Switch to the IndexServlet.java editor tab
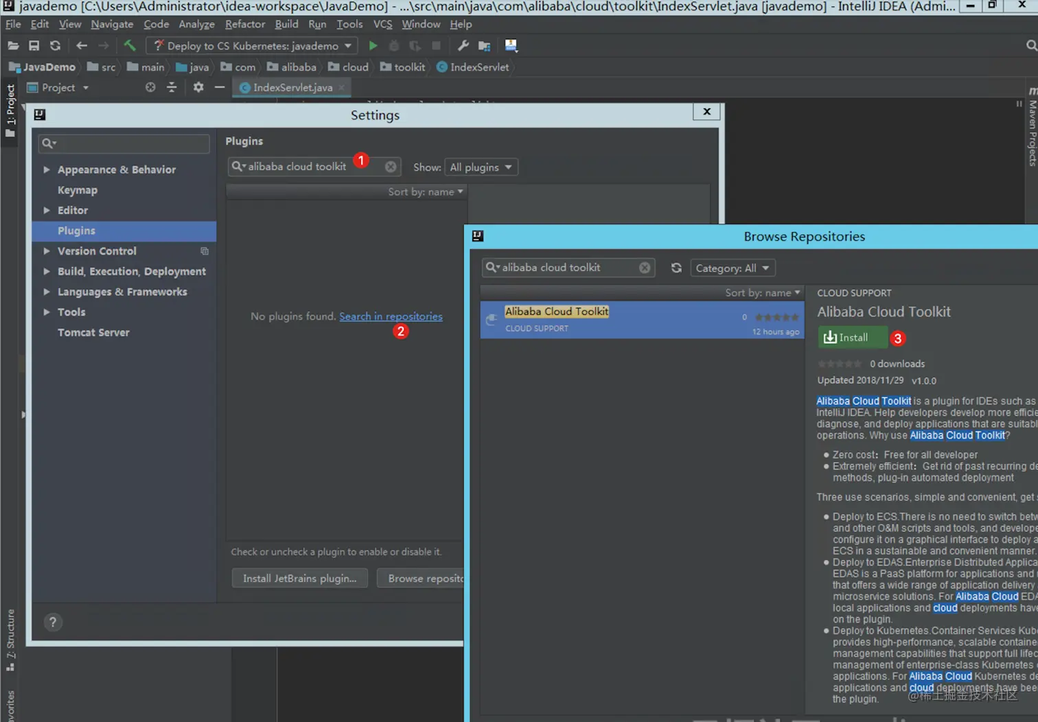Image resolution: width=1038 pixels, height=722 pixels. coord(292,87)
